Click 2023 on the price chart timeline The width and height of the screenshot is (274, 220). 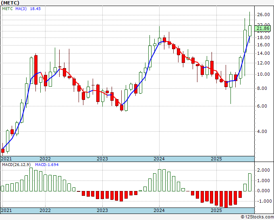[102, 159]
